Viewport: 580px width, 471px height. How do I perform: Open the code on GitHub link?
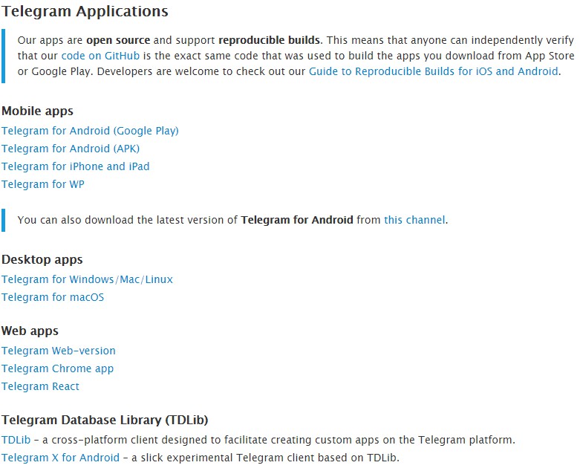tap(100, 55)
